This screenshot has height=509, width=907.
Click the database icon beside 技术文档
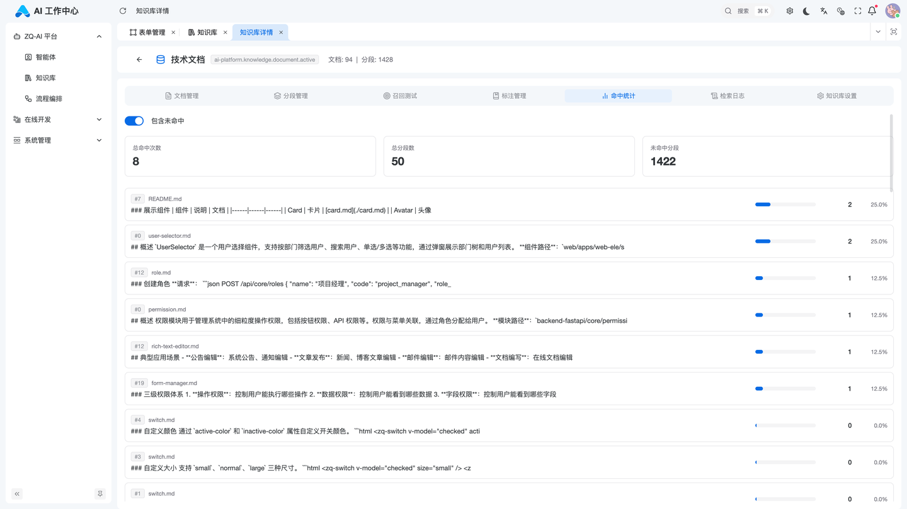pyautogui.click(x=161, y=60)
